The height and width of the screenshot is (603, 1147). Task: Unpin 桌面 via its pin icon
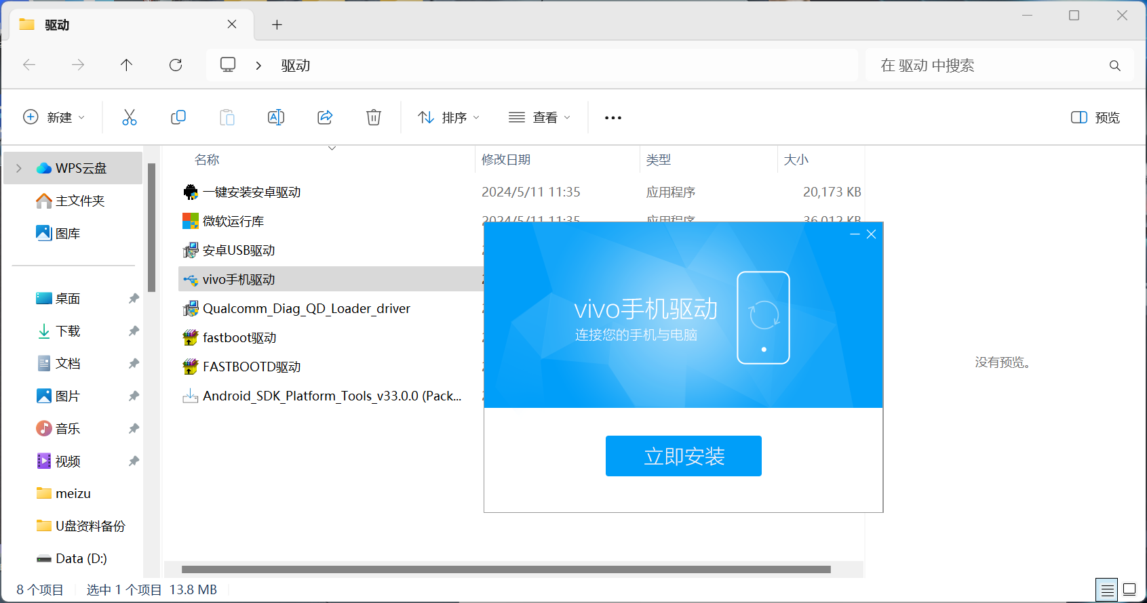pyautogui.click(x=134, y=299)
